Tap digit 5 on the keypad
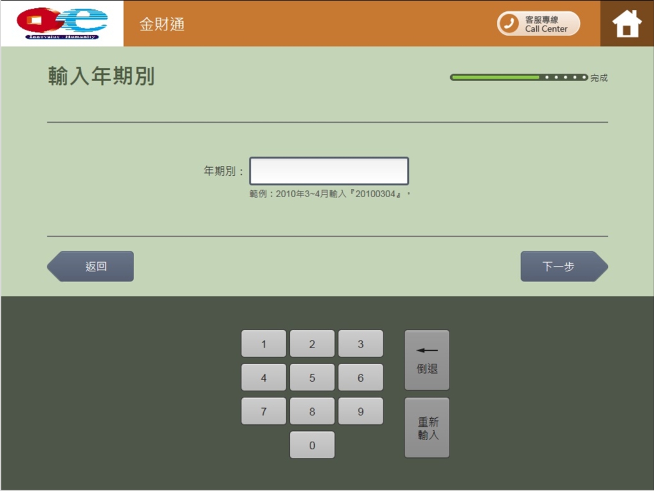The width and height of the screenshot is (654, 491). tap(312, 377)
